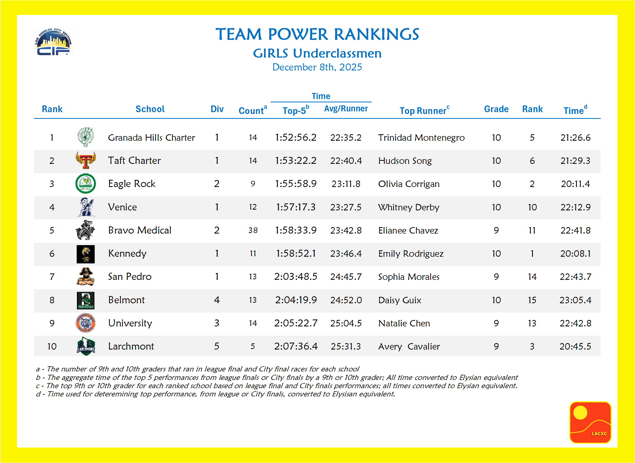Click the Team Power Rankings title
This screenshot has height=463, width=635.
click(317, 34)
